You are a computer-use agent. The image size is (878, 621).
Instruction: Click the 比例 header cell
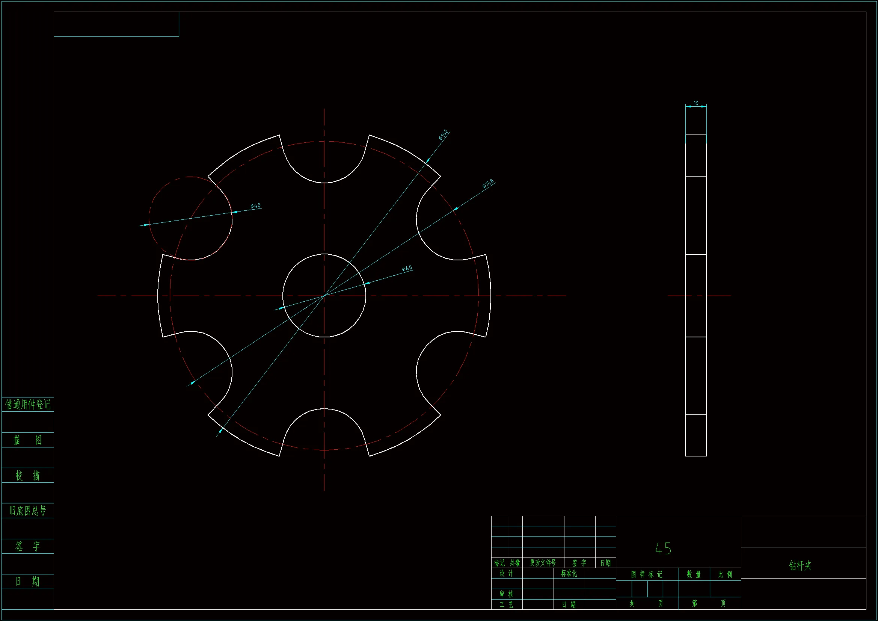click(x=725, y=574)
